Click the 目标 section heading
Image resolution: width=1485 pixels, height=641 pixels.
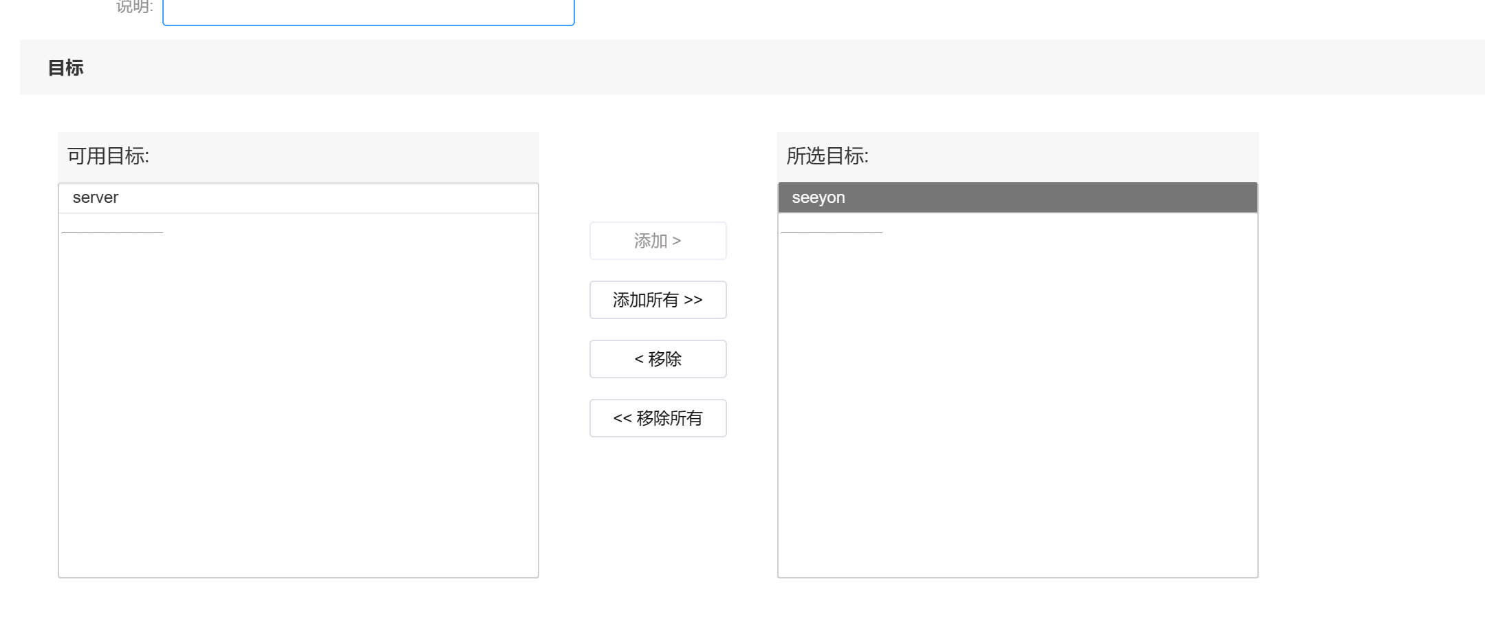click(x=66, y=67)
